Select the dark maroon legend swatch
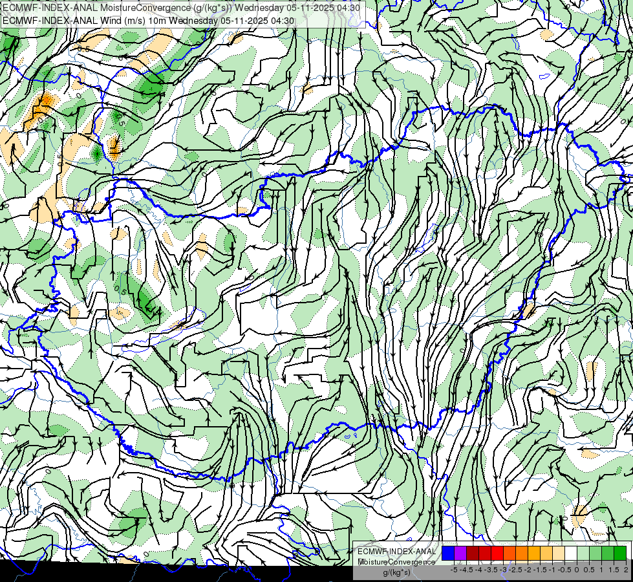 pyautogui.click(x=473, y=553)
